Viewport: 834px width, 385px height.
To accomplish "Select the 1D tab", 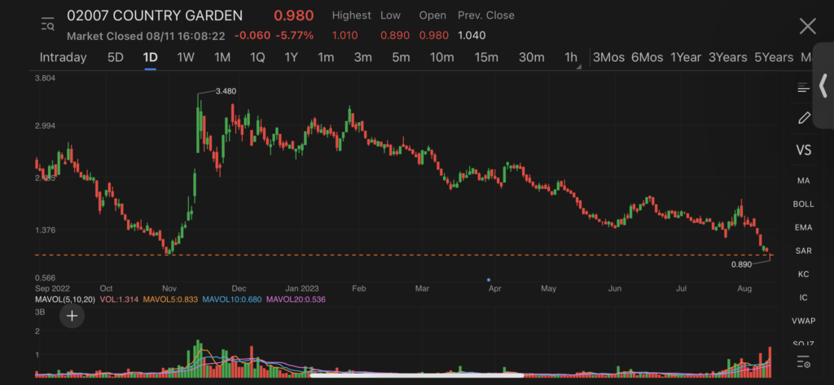I will point(151,58).
